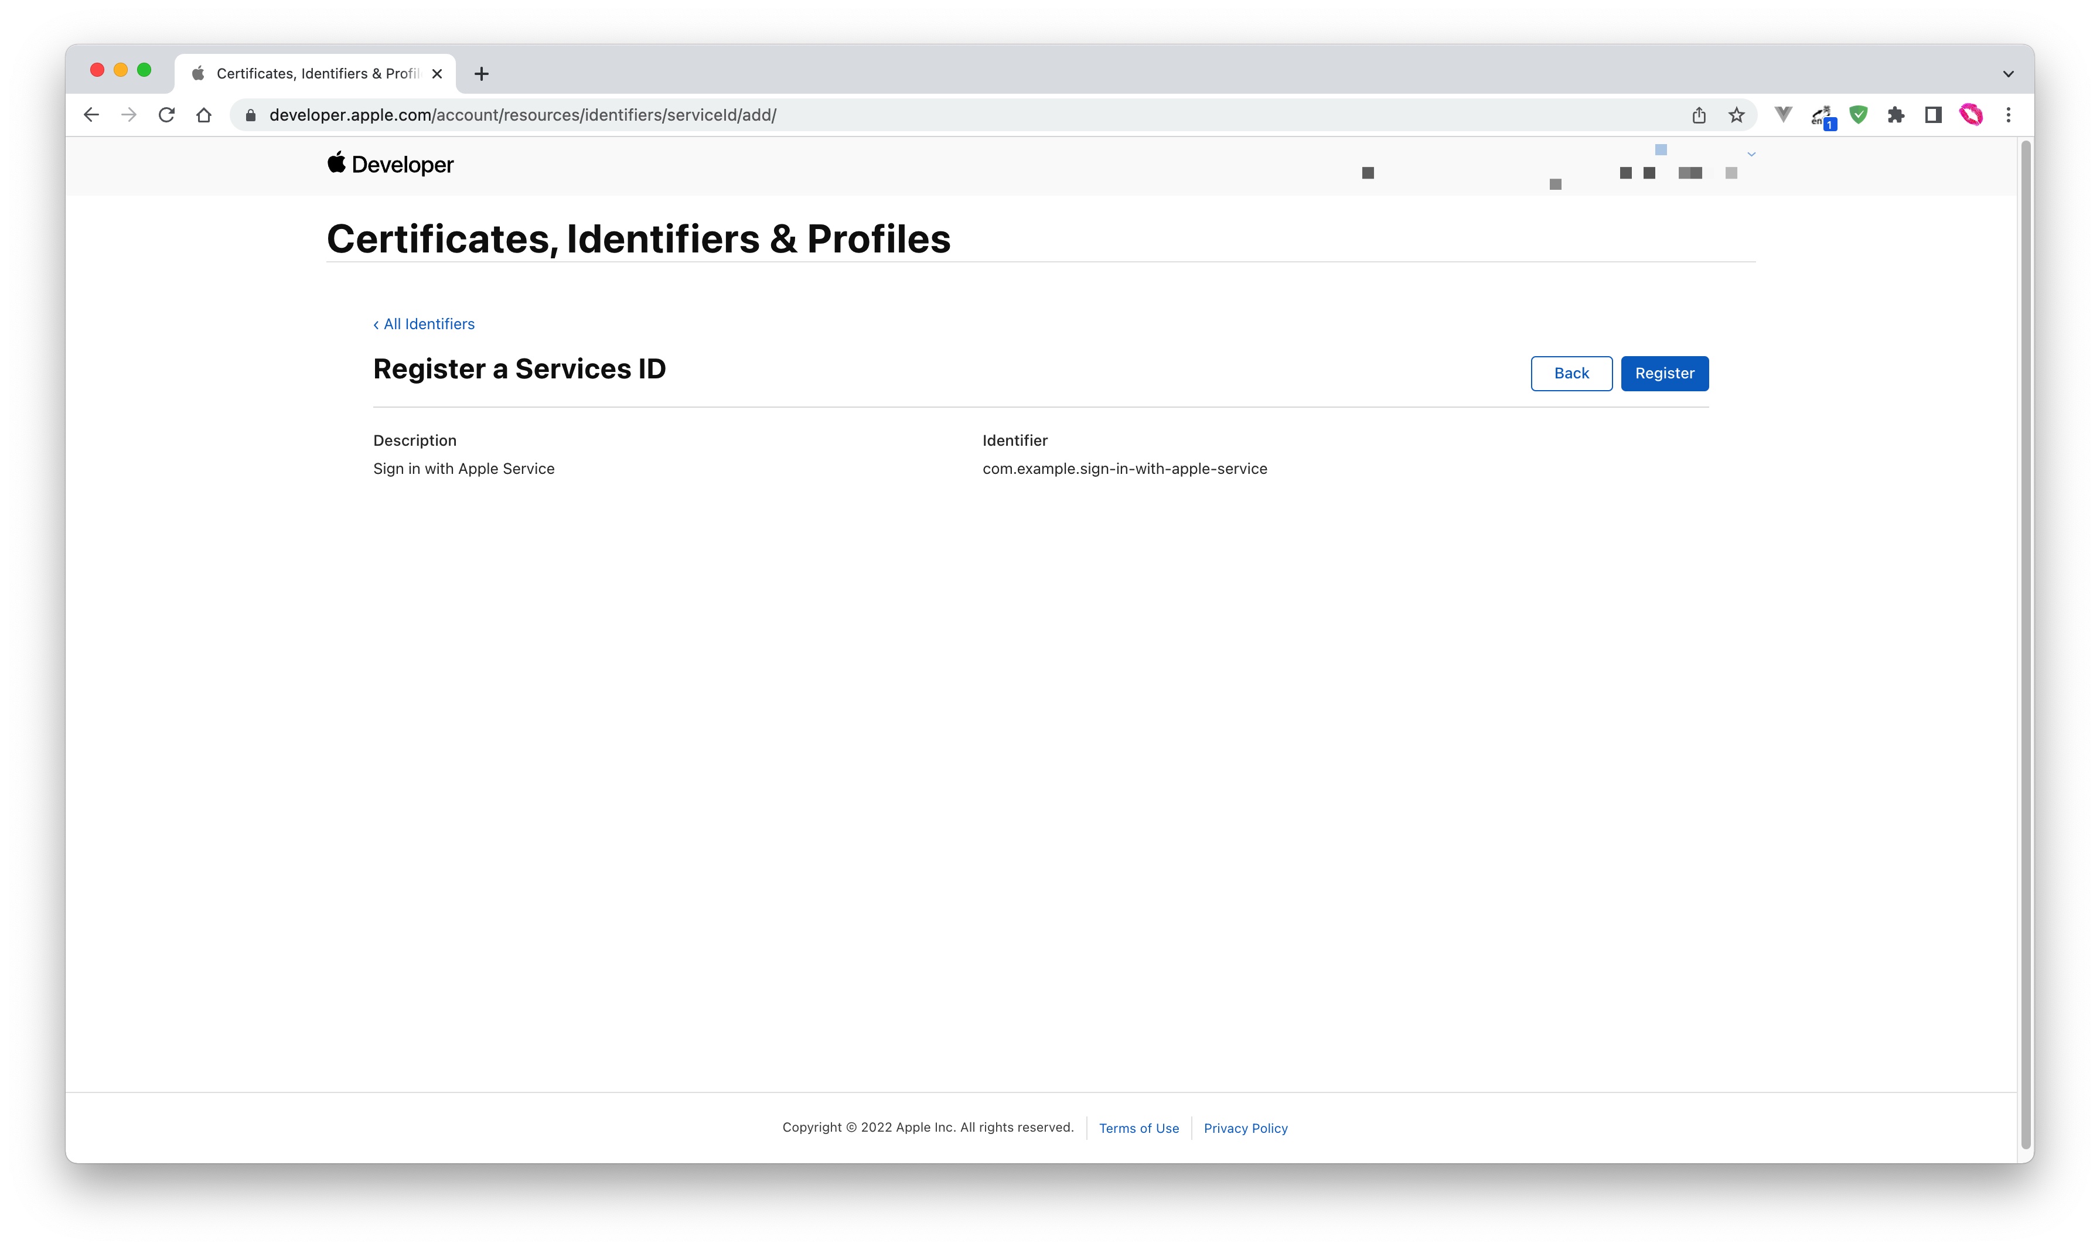The image size is (2100, 1250).
Task: Expand the account dropdown chevron in header
Action: 1751,154
